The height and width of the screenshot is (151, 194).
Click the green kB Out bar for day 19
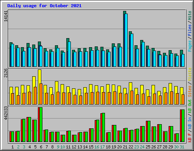click(115, 133)
